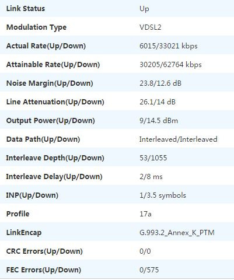
Task: Click the Attainable Rate(Up/Down) label
Action: 53,65
